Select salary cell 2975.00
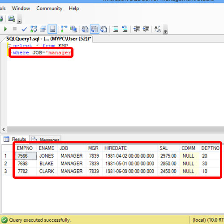Image resolution: width=224 pixels, height=224 pixels. tap(168, 156)
